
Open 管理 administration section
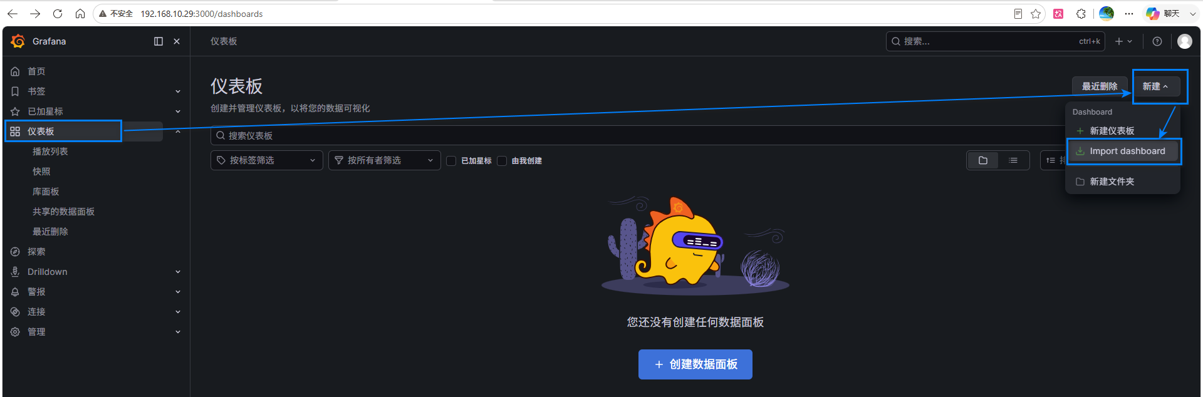point(36,332)
